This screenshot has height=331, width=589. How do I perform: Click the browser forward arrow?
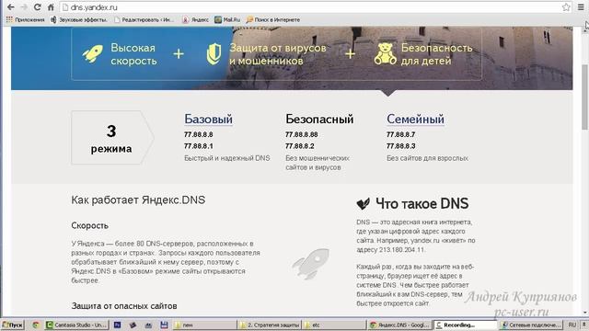click(x=24, y=6)
